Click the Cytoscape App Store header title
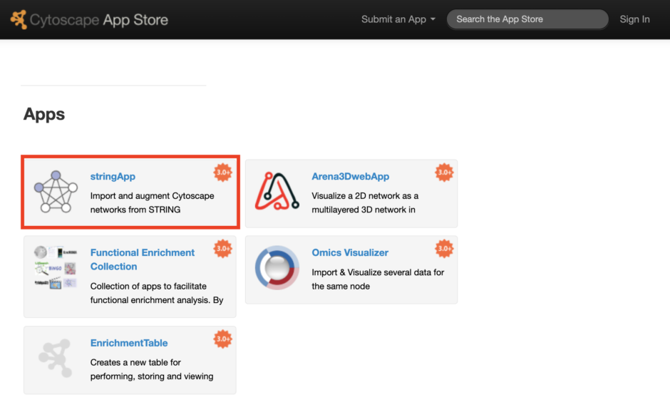 pos(99,19)
